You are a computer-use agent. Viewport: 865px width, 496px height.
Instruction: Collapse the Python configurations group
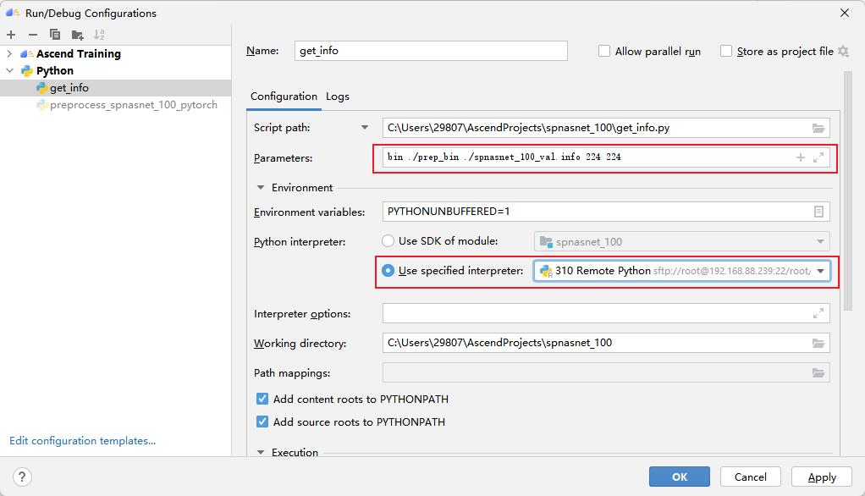point(8,70)
